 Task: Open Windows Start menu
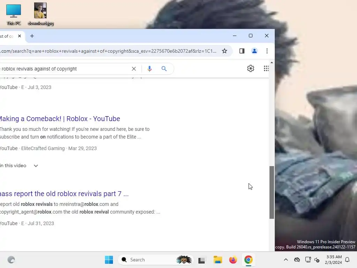(x=109, y=260)
